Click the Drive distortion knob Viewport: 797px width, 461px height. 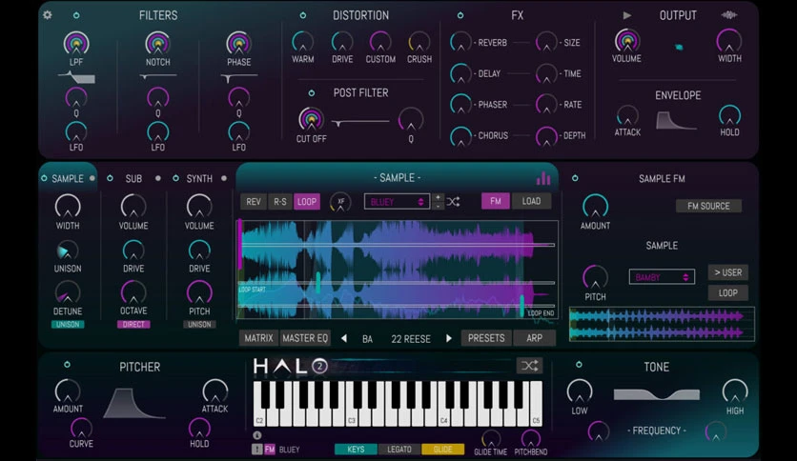pos(342,42)
